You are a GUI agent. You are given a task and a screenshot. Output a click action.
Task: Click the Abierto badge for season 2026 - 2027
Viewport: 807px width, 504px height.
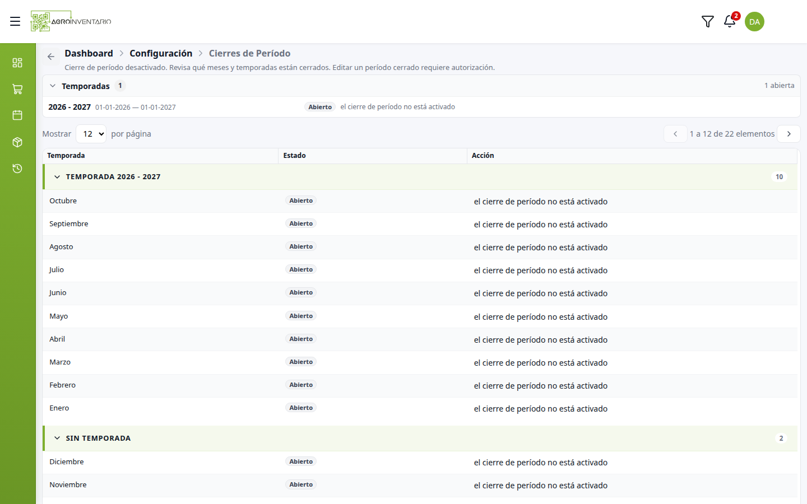[320, 107]
